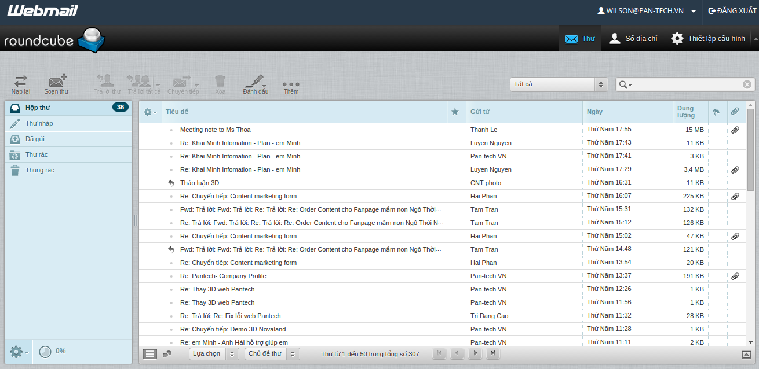This screenshot has width=759, height=369.
Task: Click the replied arrow on Thảo luận 3D
Action: [x=171, y=183]
